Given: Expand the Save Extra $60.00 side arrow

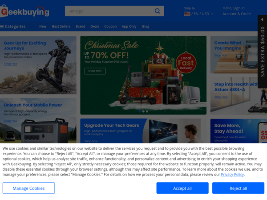Looking at the screenshot, I should [262, 20].
